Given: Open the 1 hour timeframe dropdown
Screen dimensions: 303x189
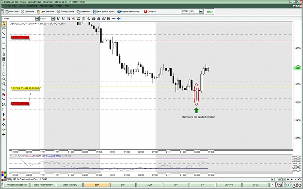Looking at the screenshot, I should 53,19.
